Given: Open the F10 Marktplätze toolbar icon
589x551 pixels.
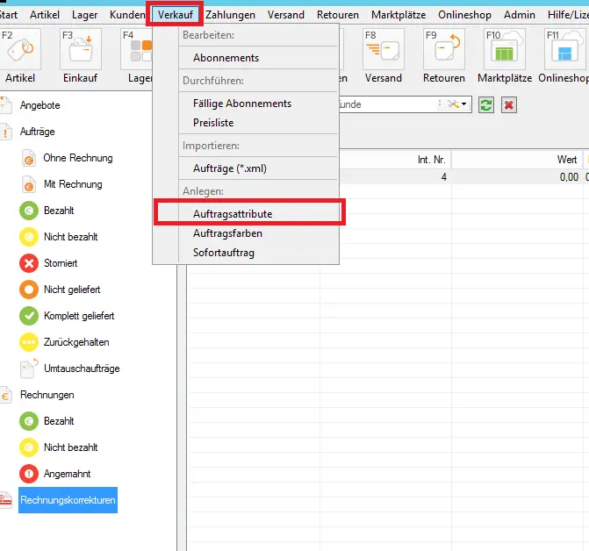Looking at the screenshot, I should coord(505,49).
